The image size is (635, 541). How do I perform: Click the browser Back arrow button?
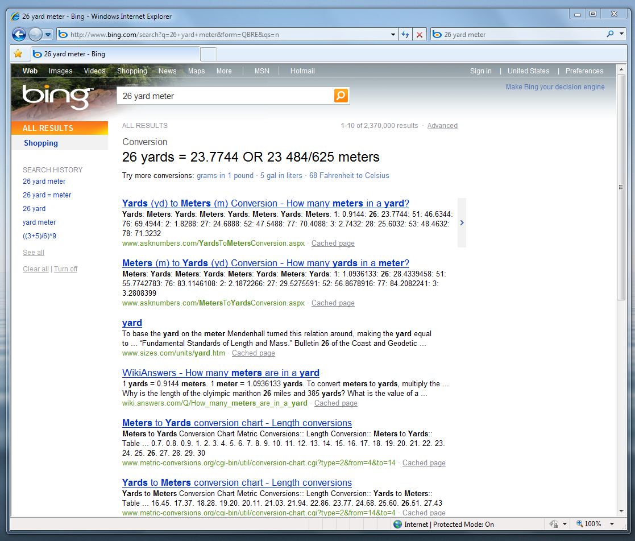tap(19, 35)
